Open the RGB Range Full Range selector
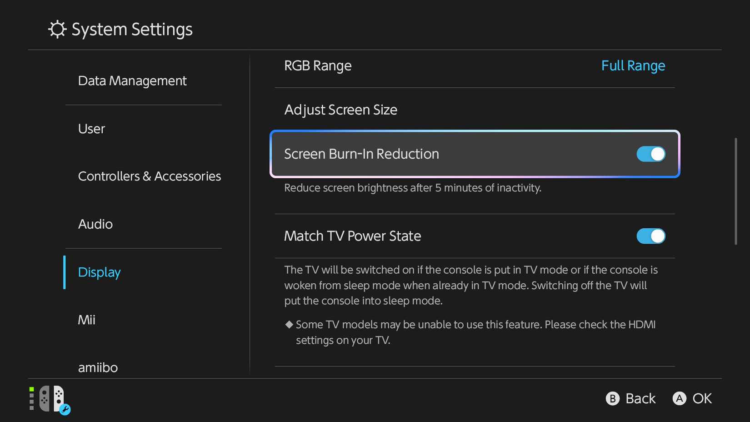 [633, 65]
